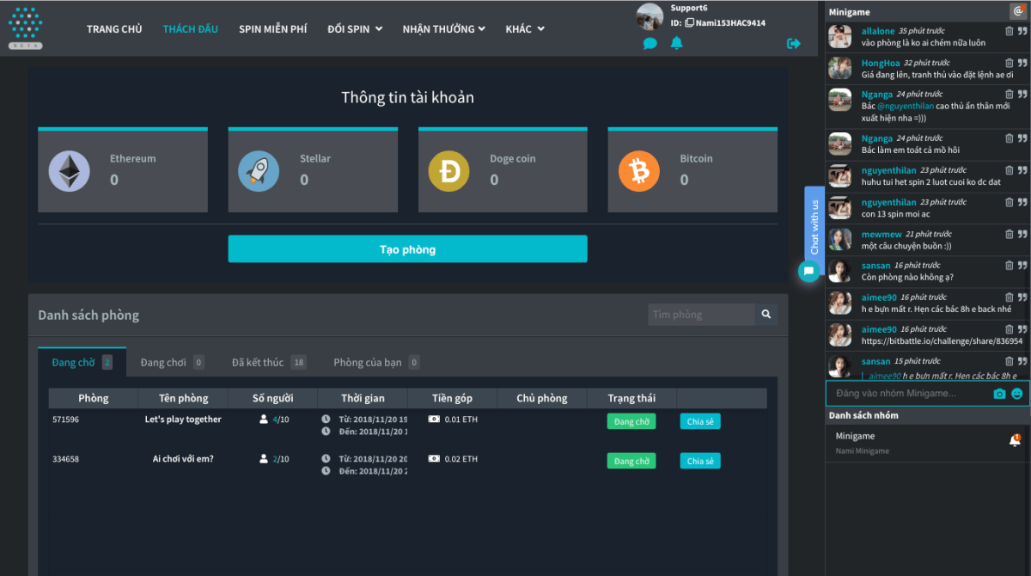Viewport: 1031px width, 576px height.
Task: Delete the message from sansan 16 phút trước
Action: click(1010, 266)
